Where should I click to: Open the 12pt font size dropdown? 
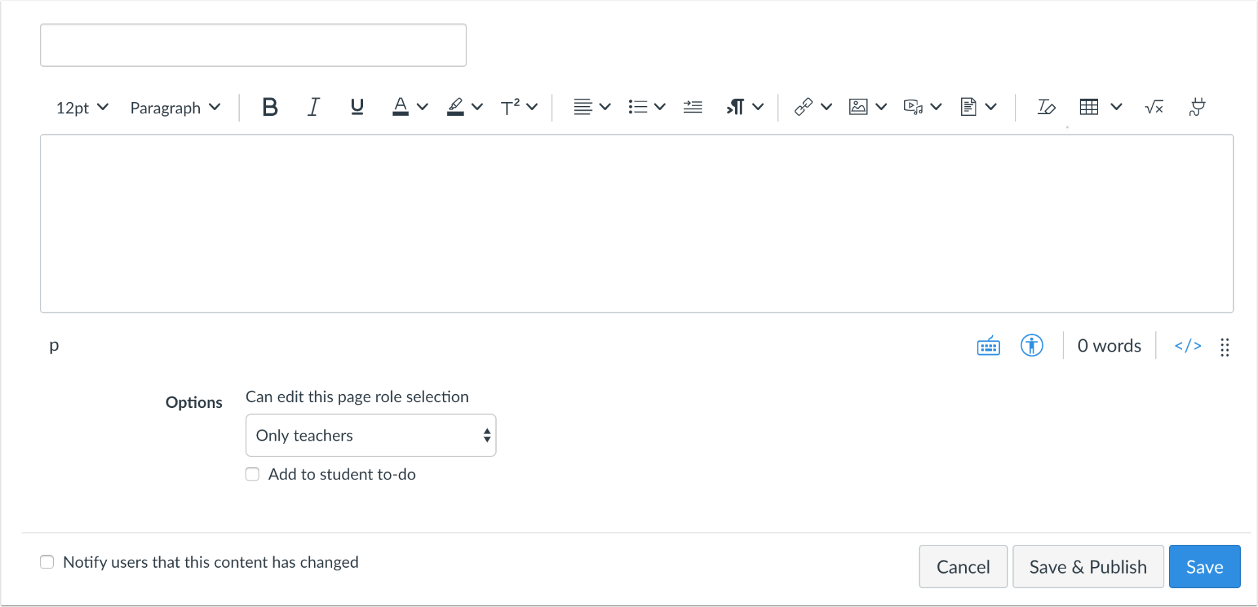point(82,107)
